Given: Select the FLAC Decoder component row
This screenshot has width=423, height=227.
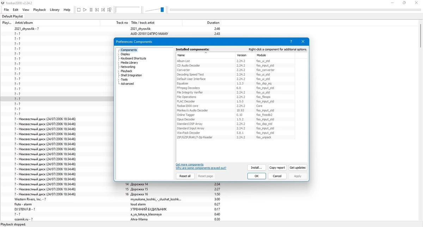Looking at the screenshot, I should coord(235,101).
